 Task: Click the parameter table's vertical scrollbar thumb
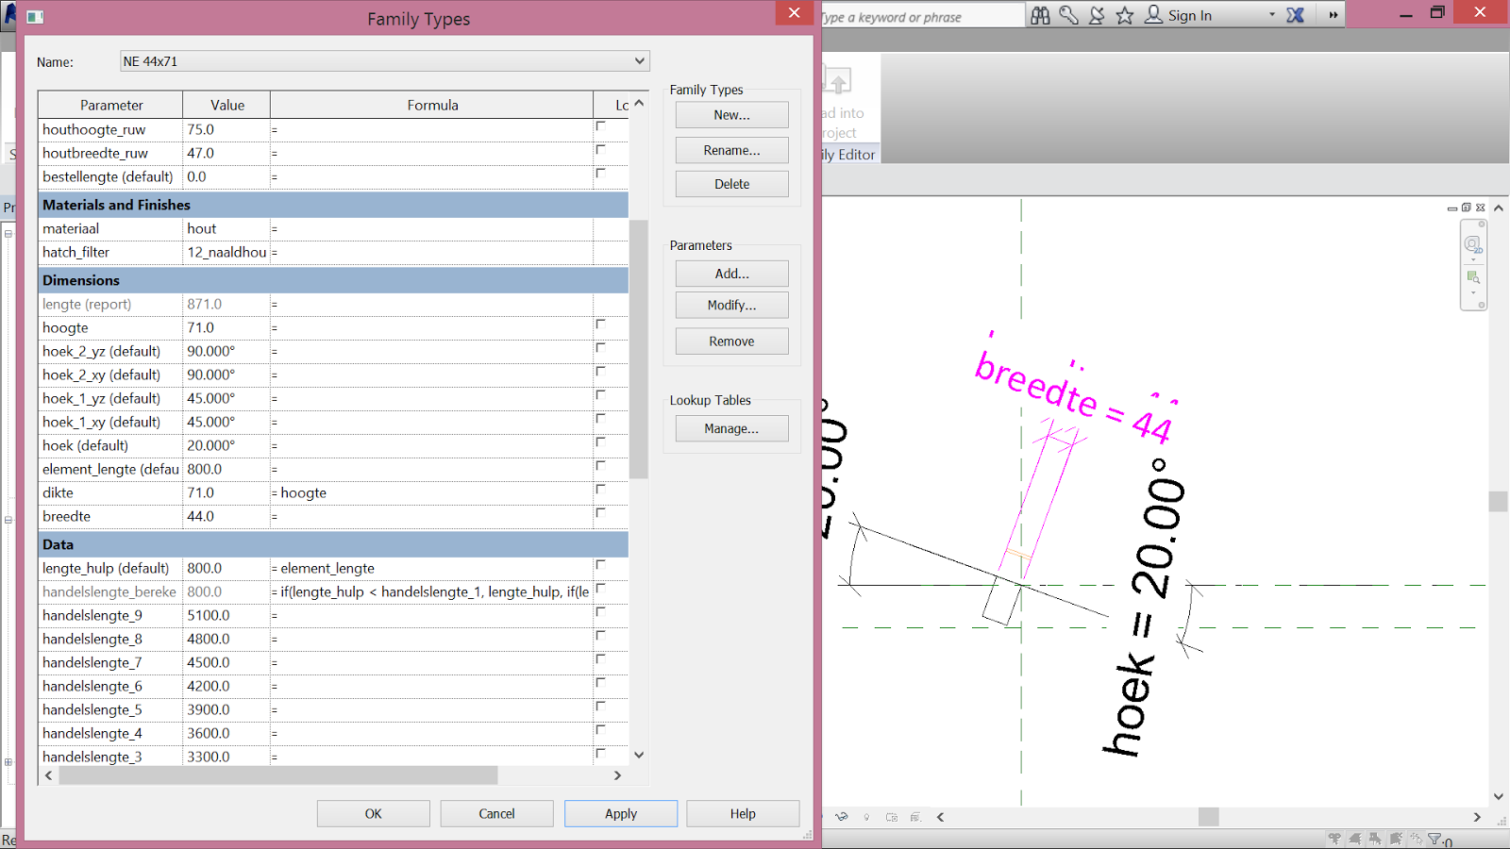(639, 349)
